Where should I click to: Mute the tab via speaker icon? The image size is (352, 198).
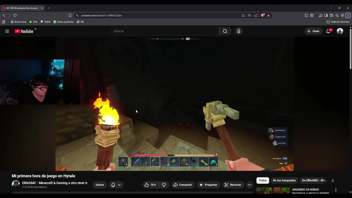click(x=8, y=8)
